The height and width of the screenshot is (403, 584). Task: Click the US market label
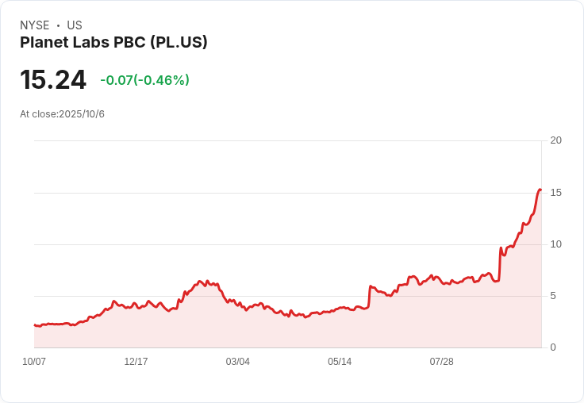coord(75,25)
